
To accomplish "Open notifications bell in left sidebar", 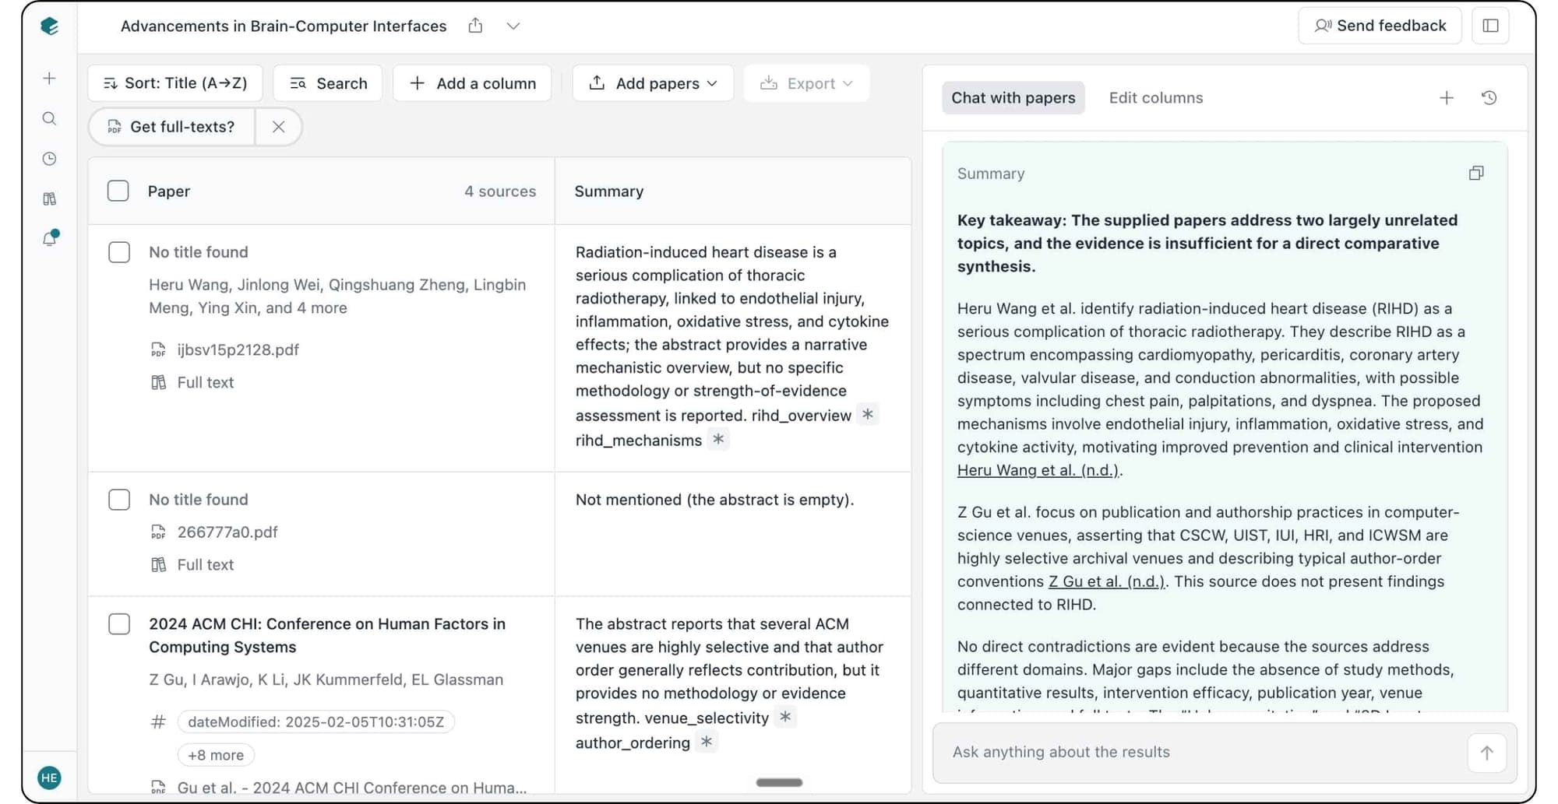I will tap(50, 238).
